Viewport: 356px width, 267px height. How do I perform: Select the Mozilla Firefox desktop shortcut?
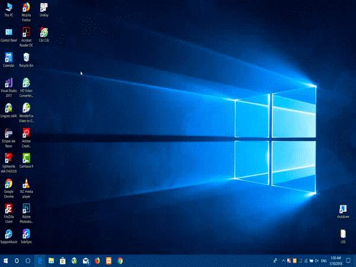(x=26, y=8)
